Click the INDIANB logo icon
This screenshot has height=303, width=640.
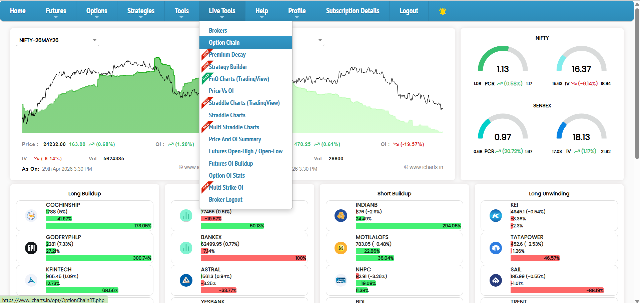point(341,216)
